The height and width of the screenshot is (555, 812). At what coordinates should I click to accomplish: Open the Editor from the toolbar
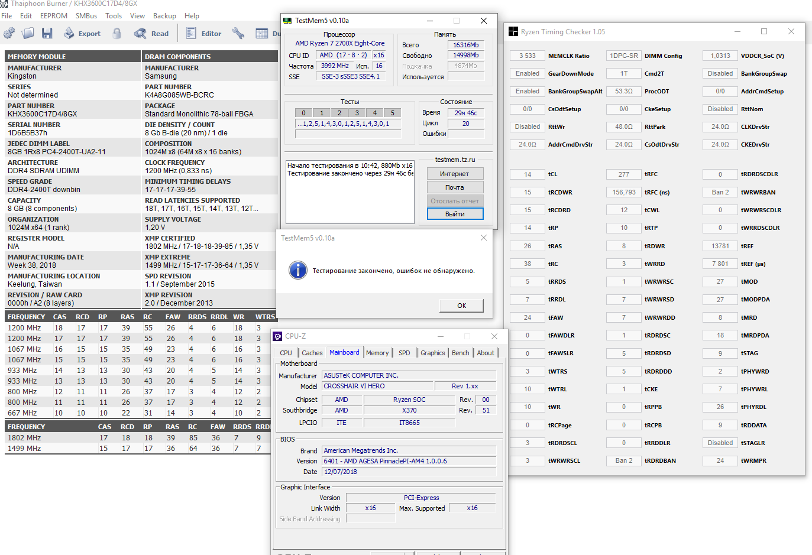[204, 34]
